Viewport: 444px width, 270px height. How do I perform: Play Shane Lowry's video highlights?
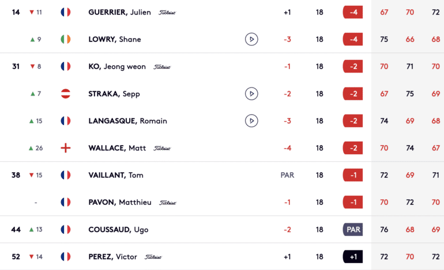point(251,39)
